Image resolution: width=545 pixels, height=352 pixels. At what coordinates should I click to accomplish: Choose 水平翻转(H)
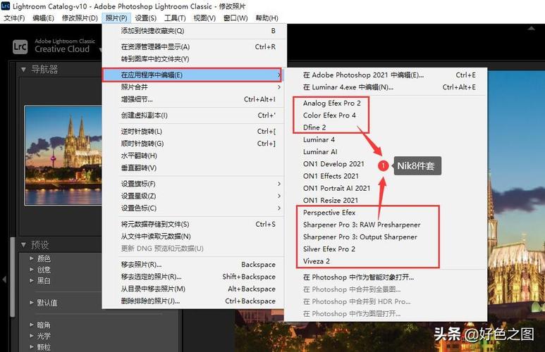tap(194, 156)
